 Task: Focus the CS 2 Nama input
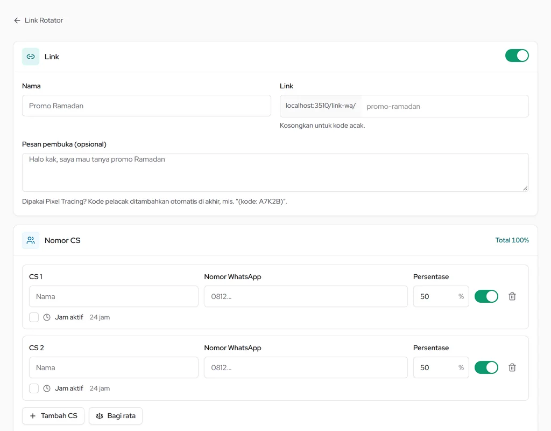point(114,367)
